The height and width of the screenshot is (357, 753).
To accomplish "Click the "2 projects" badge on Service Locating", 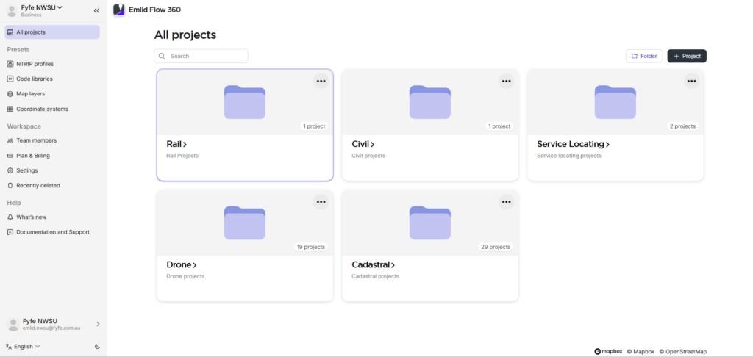I will click(x=682, y=126).
